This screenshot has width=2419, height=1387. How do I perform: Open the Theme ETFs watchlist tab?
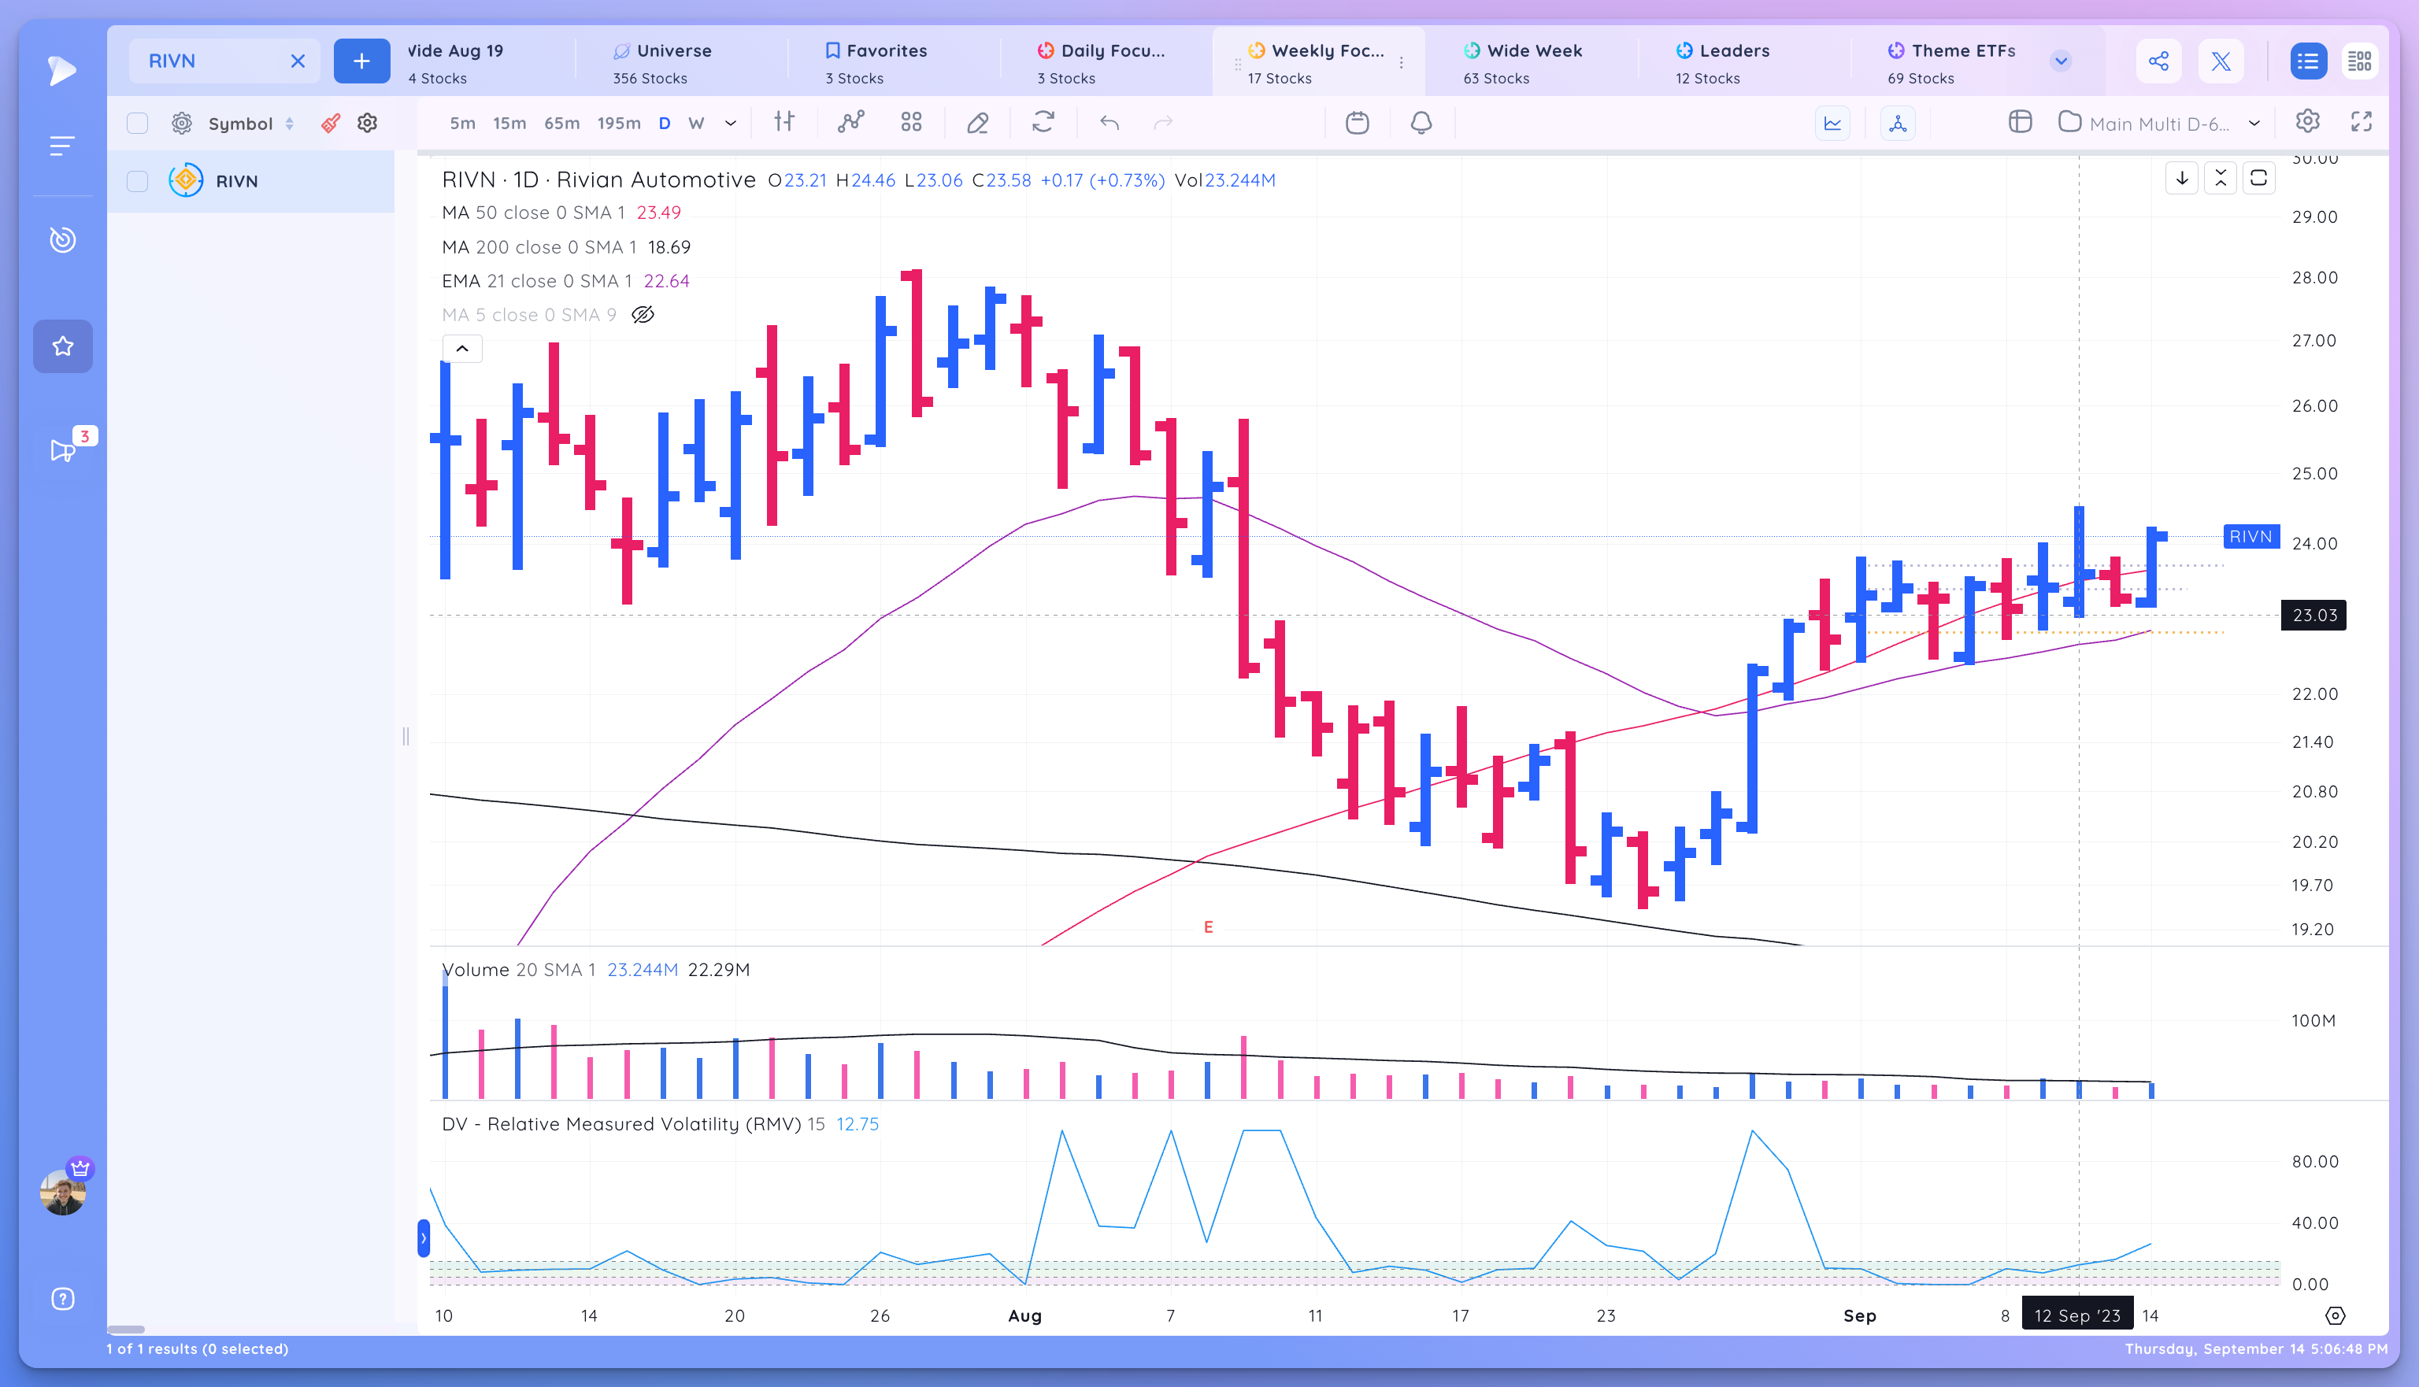(x=1951, y=63)
